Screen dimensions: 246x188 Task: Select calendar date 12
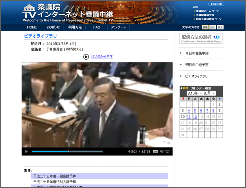pyautogui.click(x=195, y=117)
